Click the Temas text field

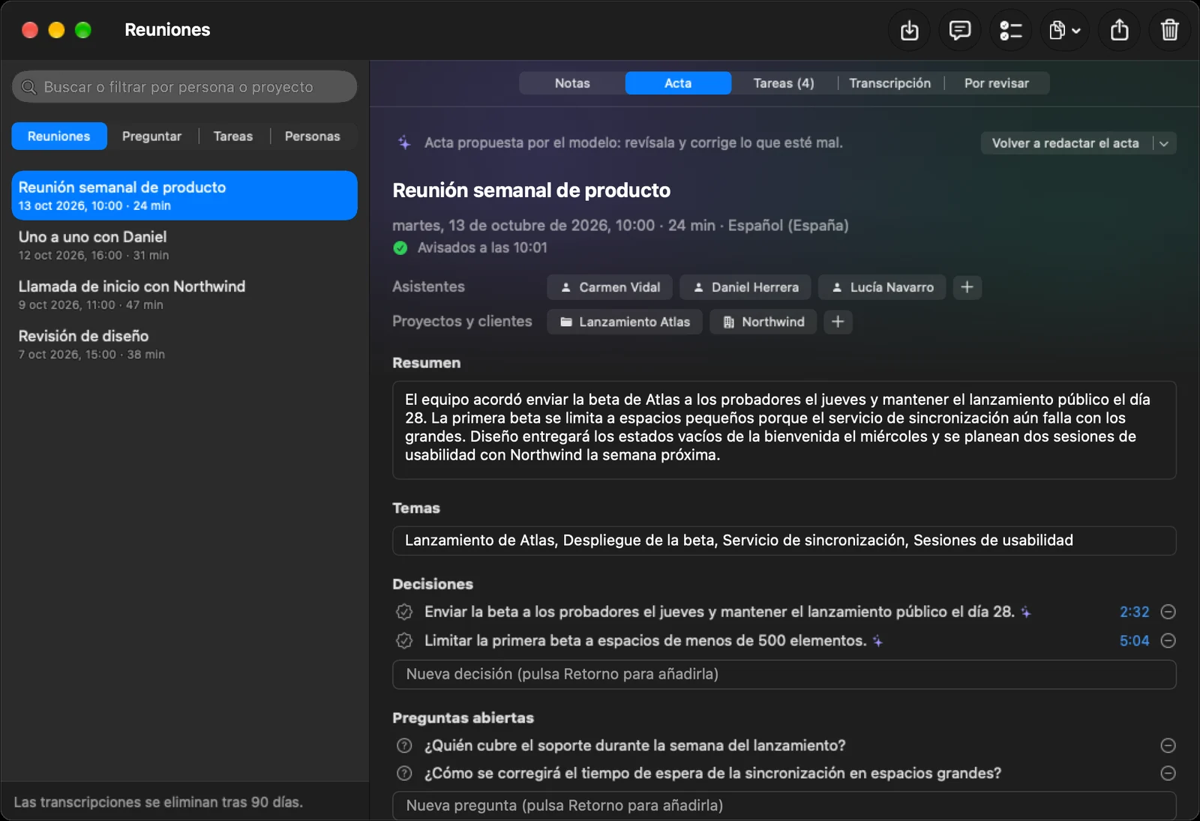(x=784, y=541)
